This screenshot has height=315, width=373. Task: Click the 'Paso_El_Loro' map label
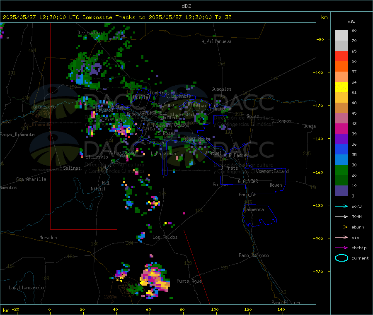pos(286,303)
